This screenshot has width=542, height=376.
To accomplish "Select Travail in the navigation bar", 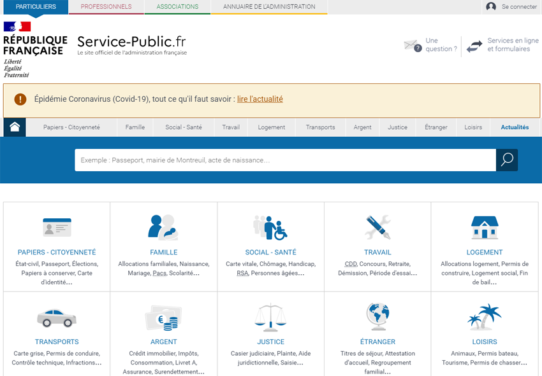I will (x=231, y=127).
